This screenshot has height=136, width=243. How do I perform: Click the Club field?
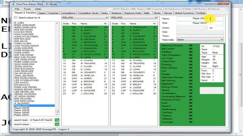point(200,32)
